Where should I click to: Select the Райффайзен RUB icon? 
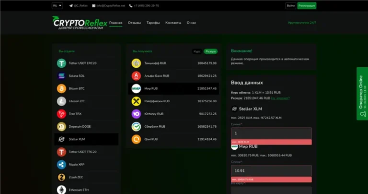pyautogui.click(x=136, y=101)
